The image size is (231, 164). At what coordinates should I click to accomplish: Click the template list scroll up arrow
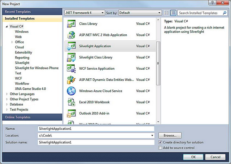[x=158, y=20]
